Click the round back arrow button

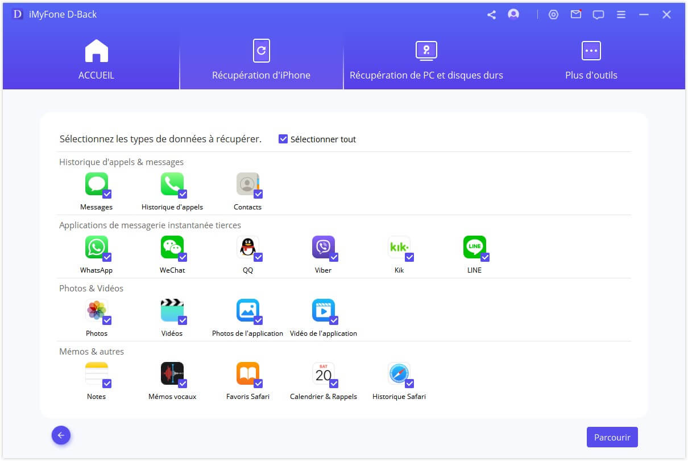[61, 436]
